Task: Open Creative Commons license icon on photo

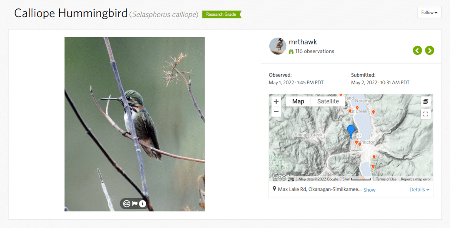Action: click(x=127, y=204)
